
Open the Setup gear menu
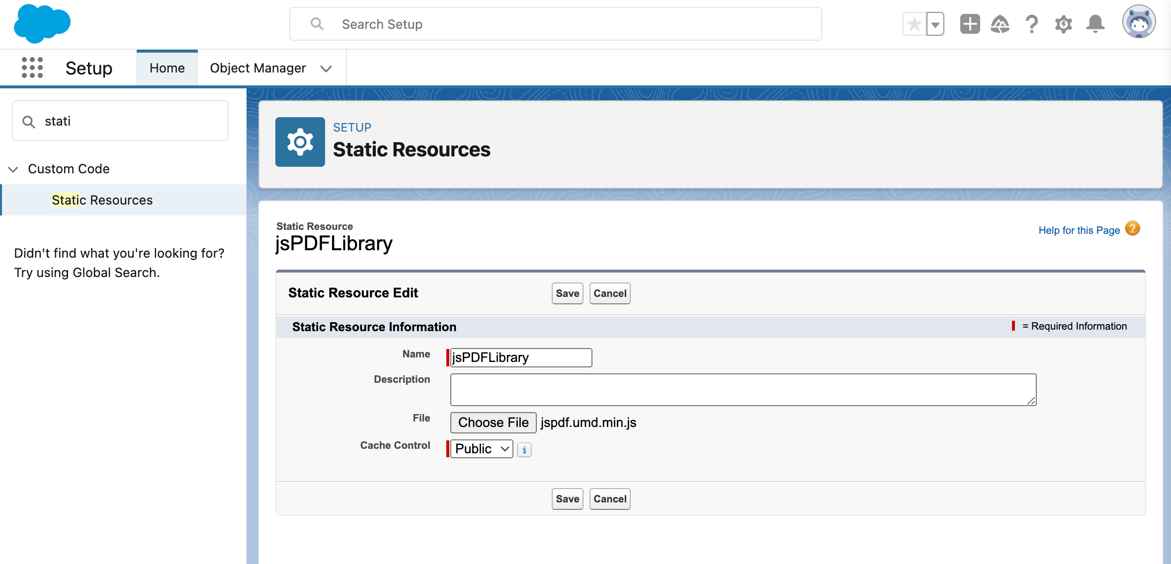point(1063,23)
